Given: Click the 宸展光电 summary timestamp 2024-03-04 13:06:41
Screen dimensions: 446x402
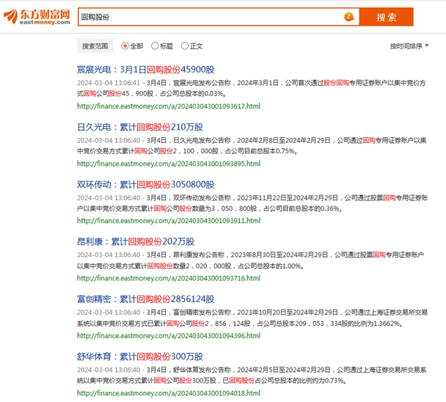Looking at the screenshot, I should [109, 83].
